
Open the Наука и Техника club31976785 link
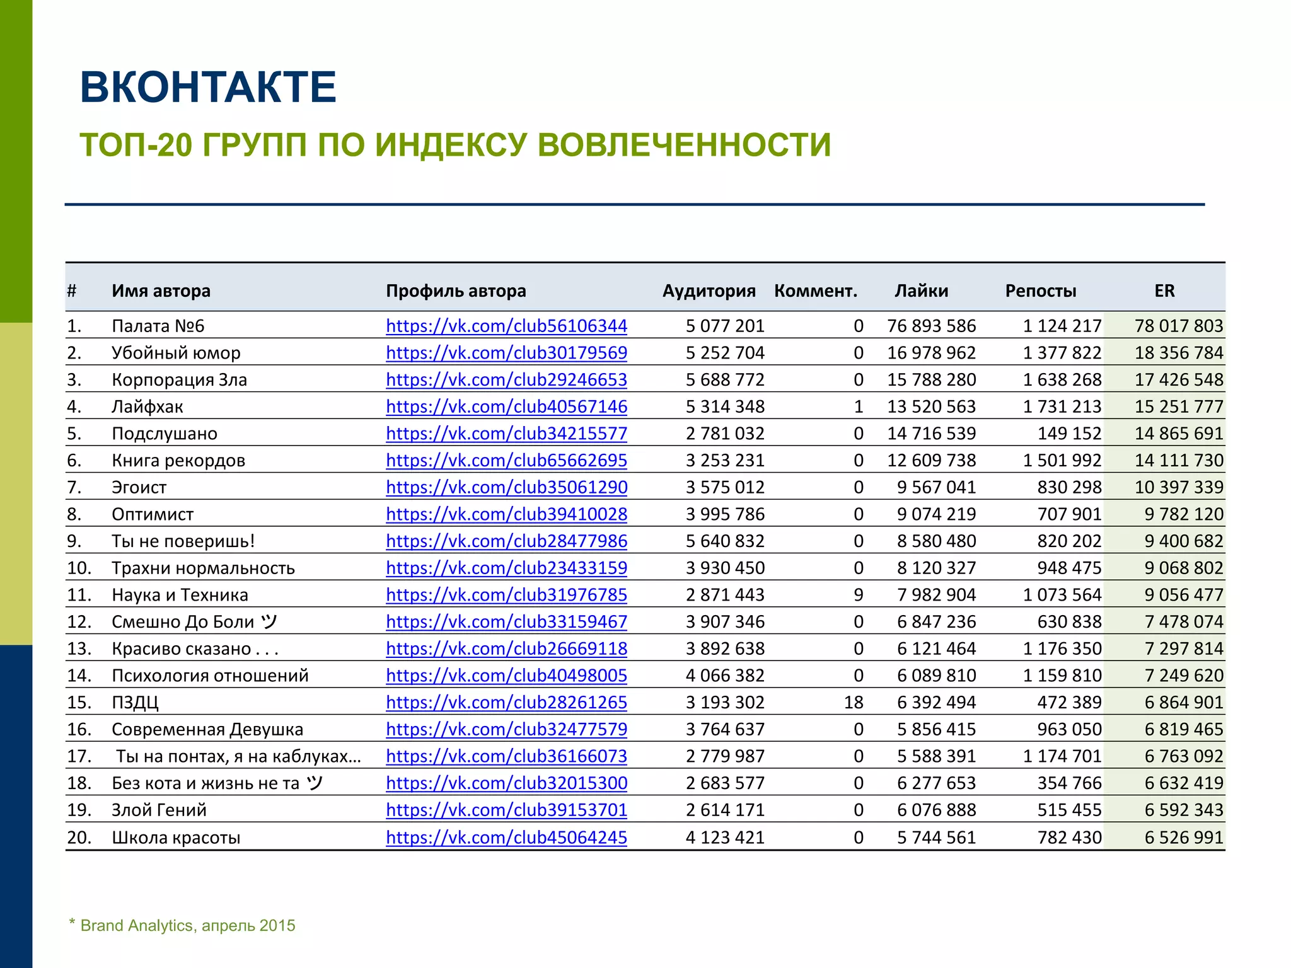(x=506, y=595)
